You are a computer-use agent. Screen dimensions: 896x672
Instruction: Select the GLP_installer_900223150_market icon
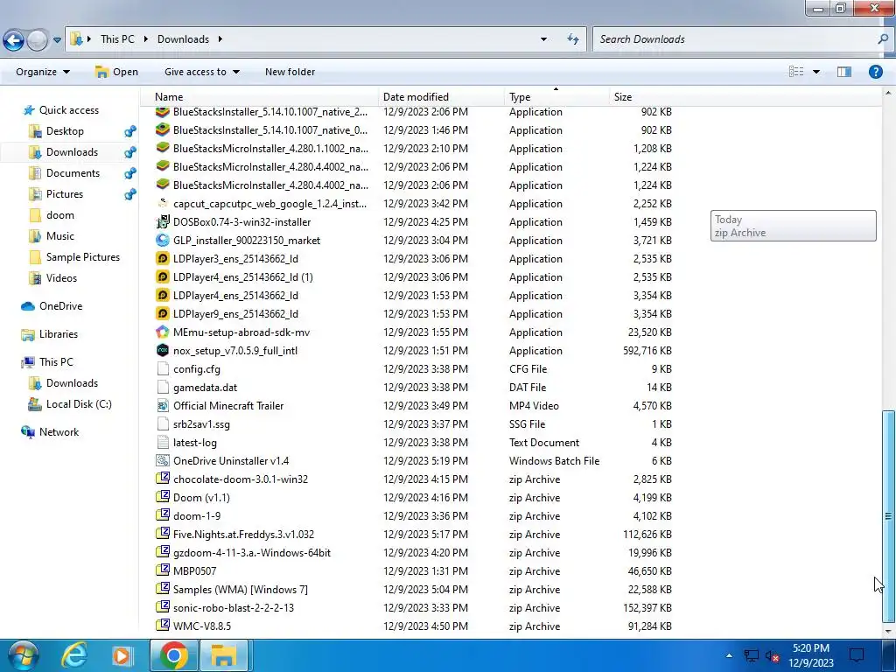(x=163, y=240)
